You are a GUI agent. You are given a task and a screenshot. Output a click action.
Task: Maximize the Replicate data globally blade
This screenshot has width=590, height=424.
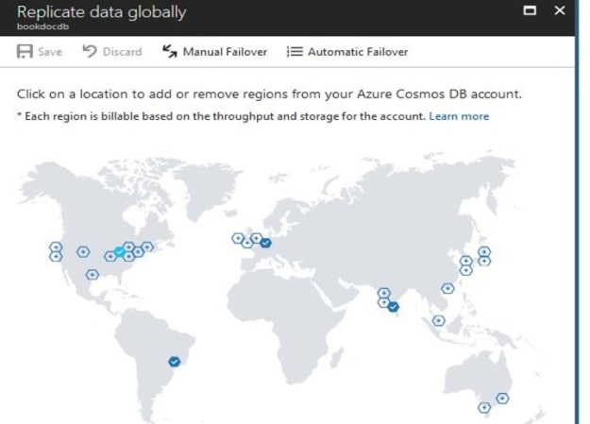(530, 11)
